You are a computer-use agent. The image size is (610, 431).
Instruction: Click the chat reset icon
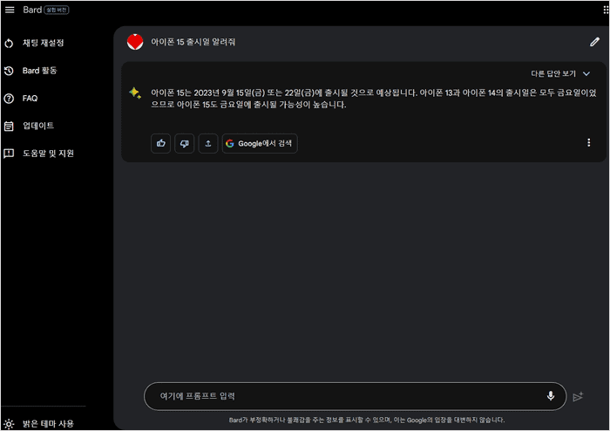(x=9, y=44)
